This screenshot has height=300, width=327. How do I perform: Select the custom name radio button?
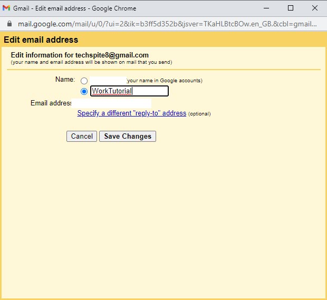click(x=84, y=91)
